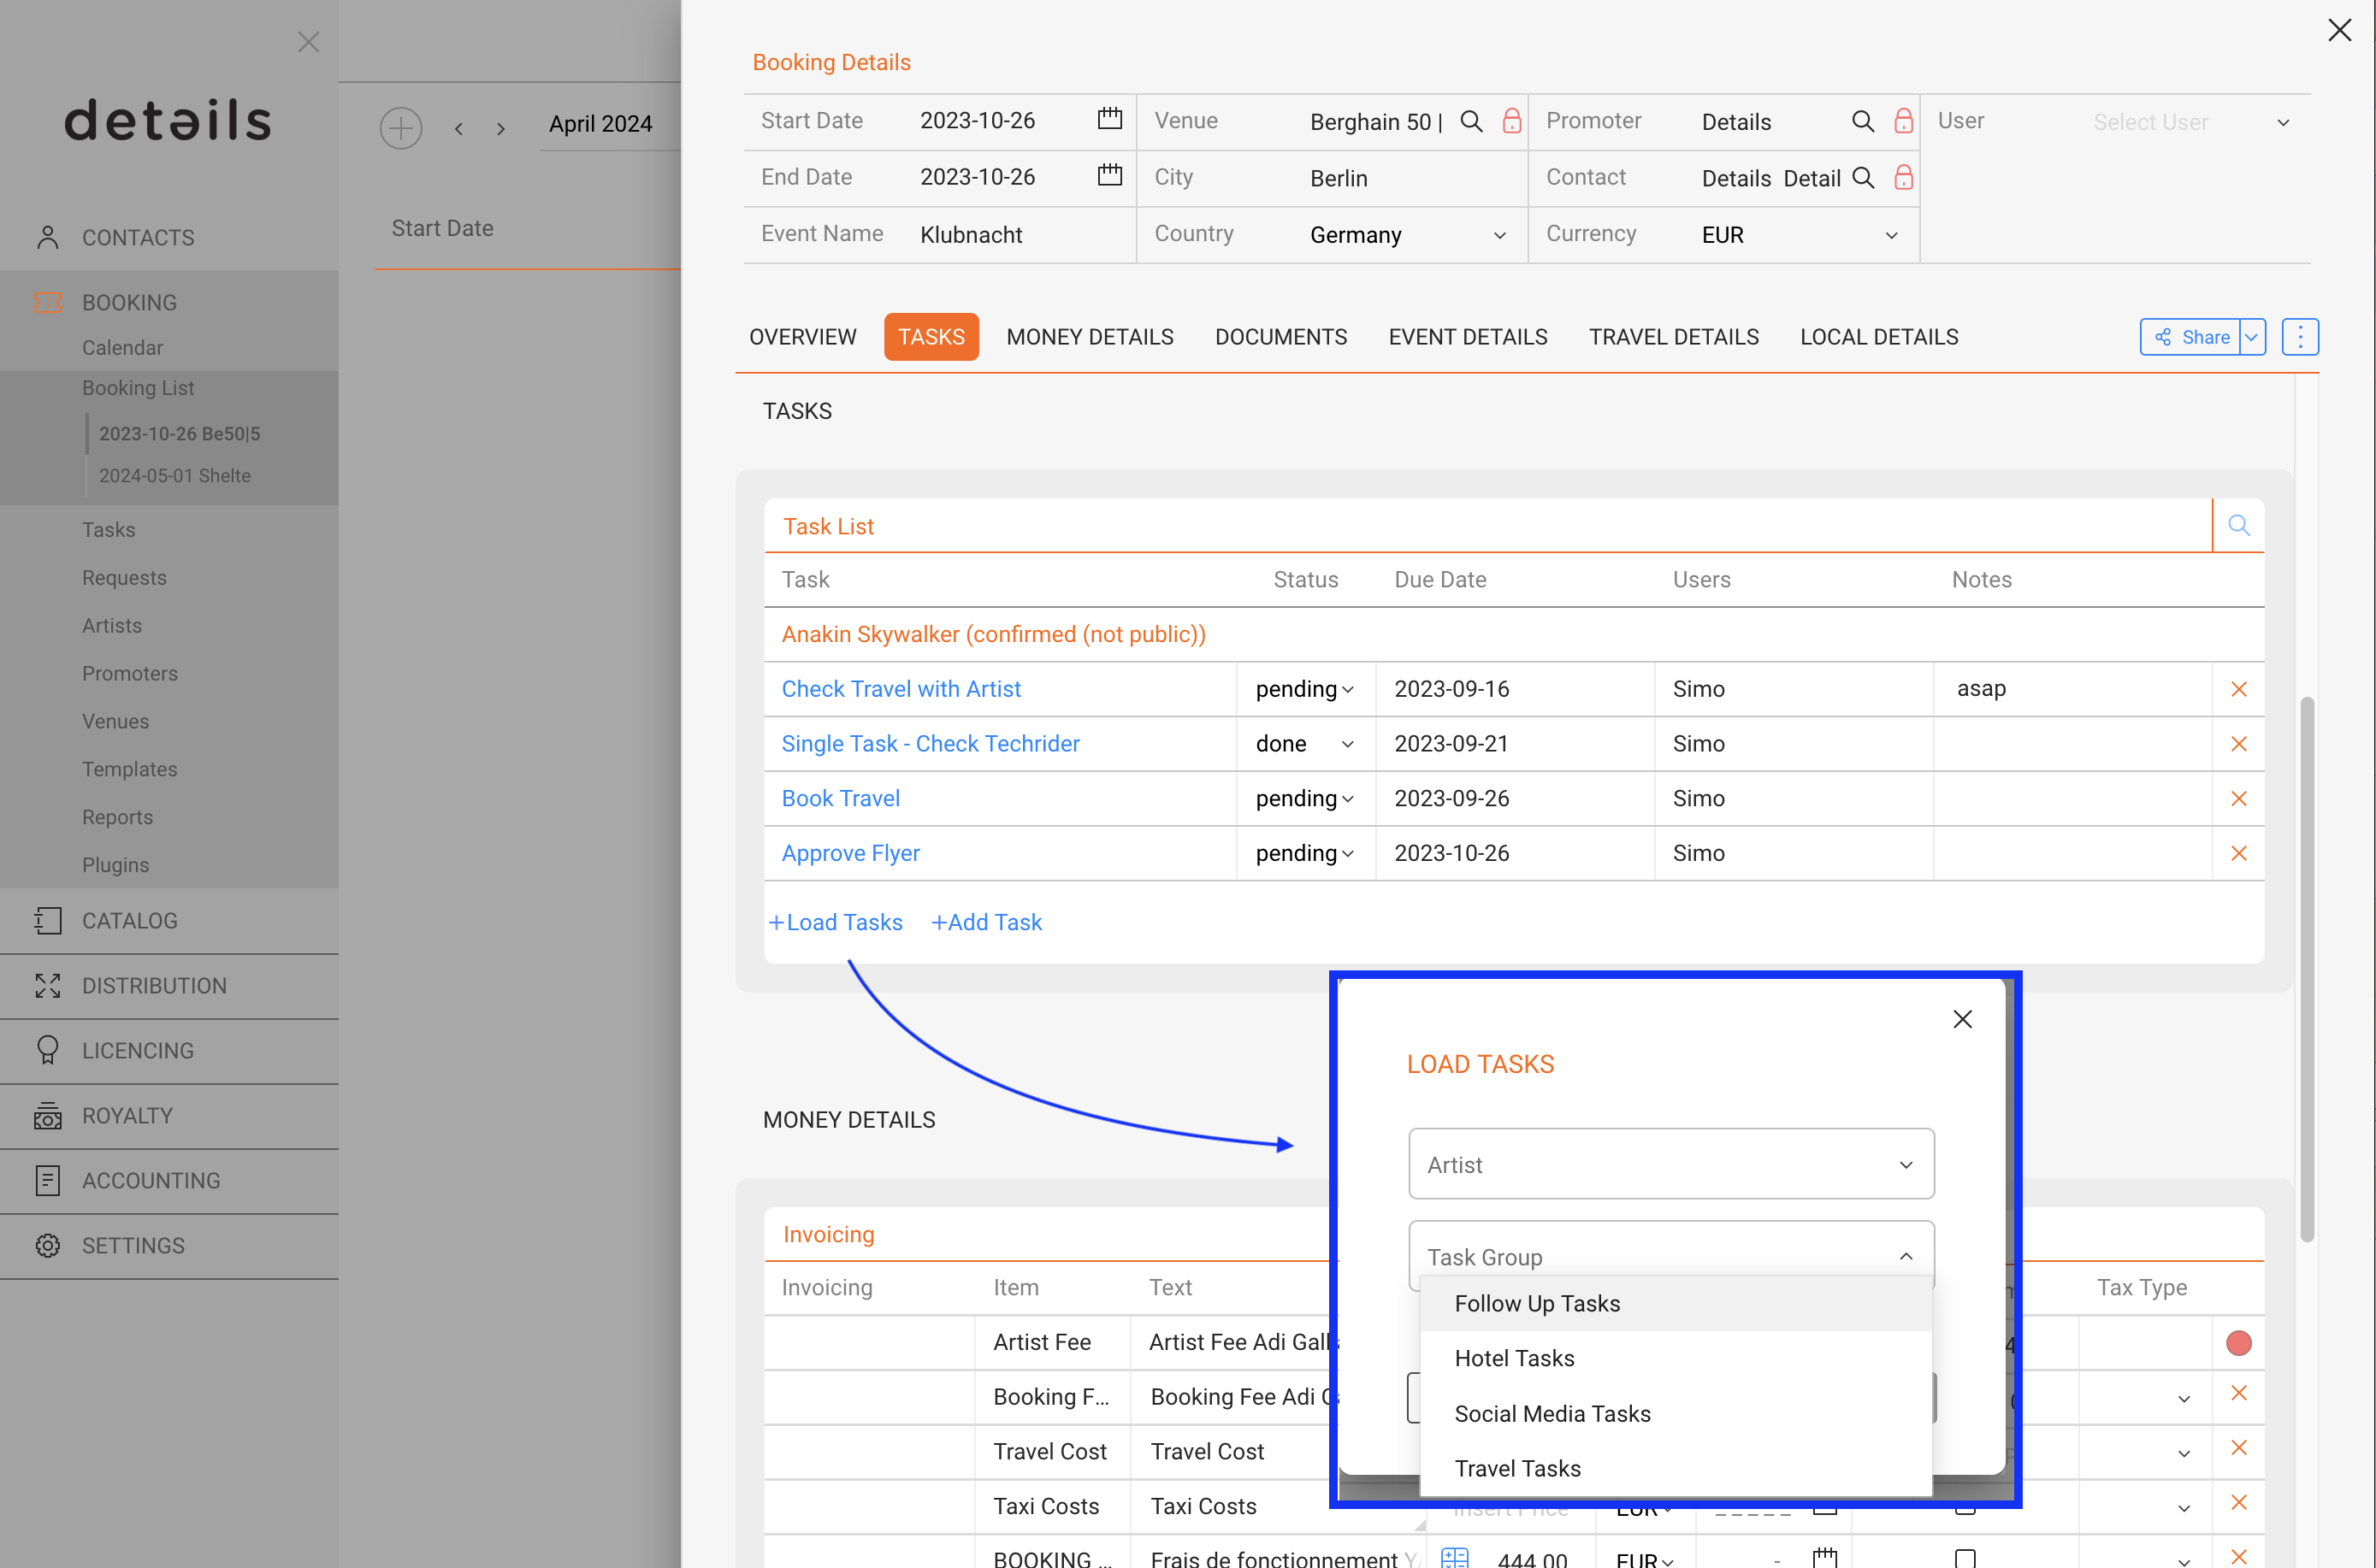Open the Start Date calendar picker
Screen dimensions: 2376x1568
tap(1108, 120)
